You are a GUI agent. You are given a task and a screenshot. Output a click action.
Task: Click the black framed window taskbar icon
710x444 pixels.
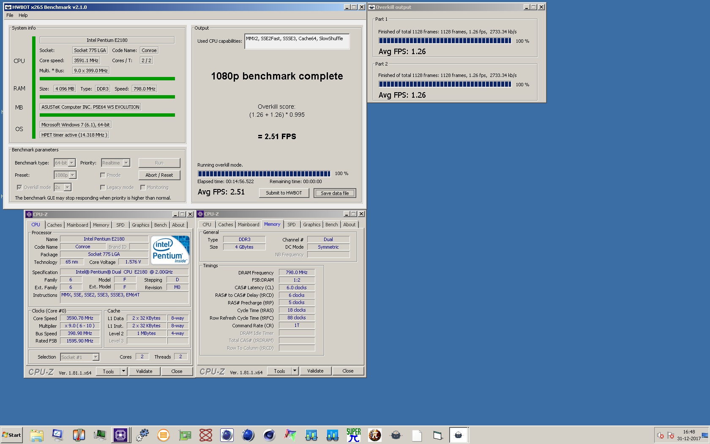point(437,435)
